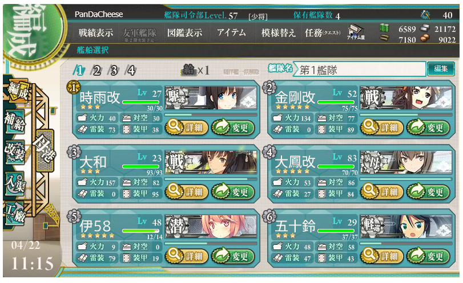Click the 給 ration item icon
Viewport: 463px width, 283px height.
189,70
